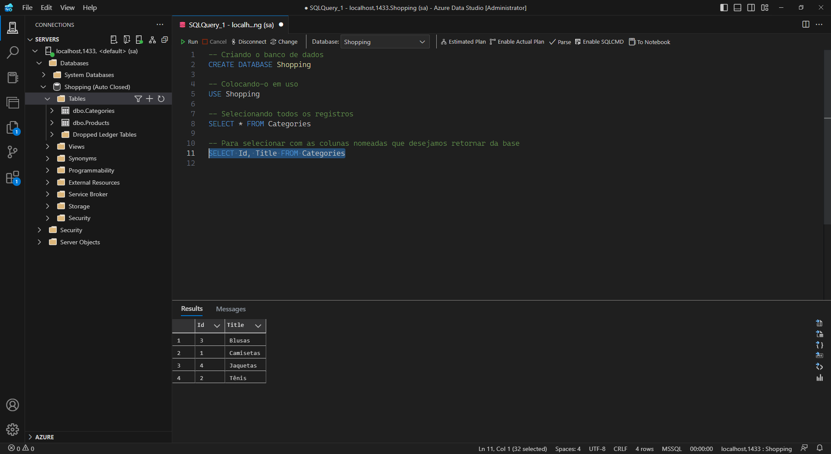831x454 pixels.
Task: Click the Disconnect button
Action: point(249,42)
